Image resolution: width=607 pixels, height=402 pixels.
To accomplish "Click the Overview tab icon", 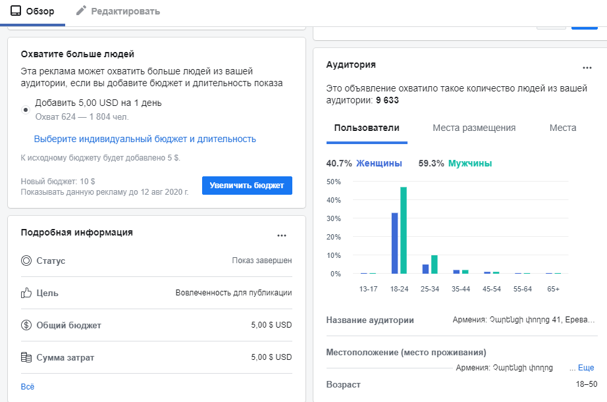I will (x=14, y=11).
